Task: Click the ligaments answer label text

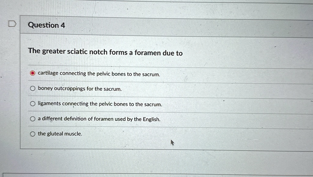Action: (x=99, y=104)
